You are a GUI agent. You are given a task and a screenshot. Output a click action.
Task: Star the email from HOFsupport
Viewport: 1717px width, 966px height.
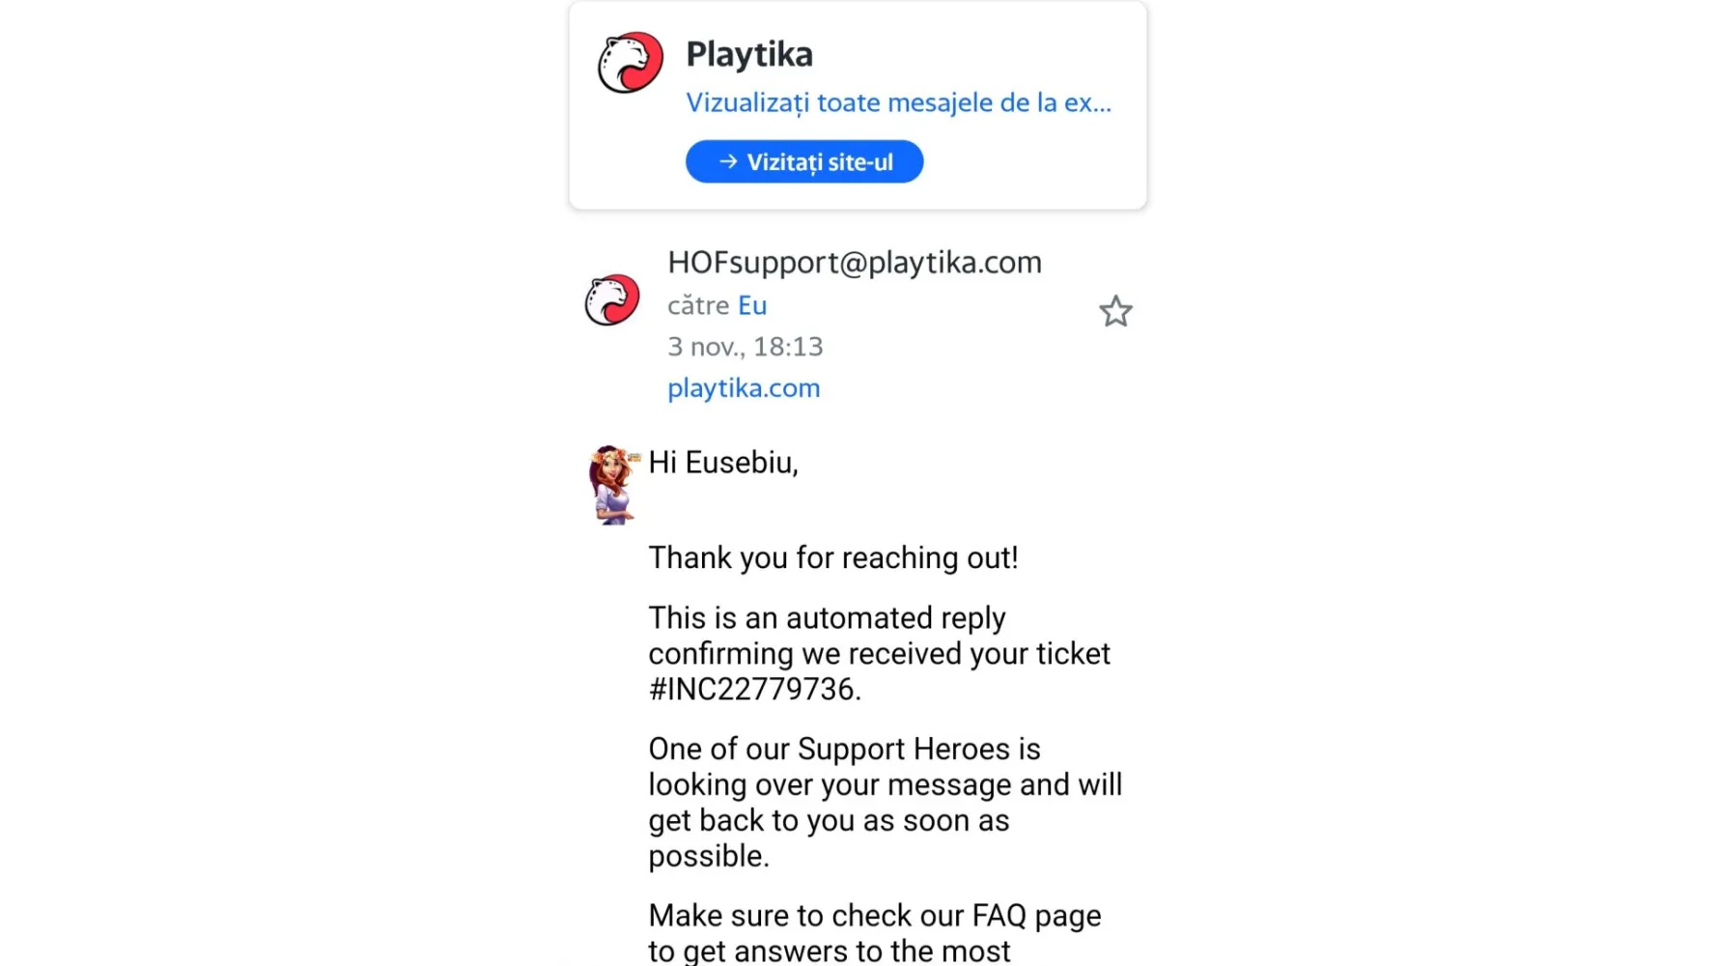click(x=1115, y=311)
